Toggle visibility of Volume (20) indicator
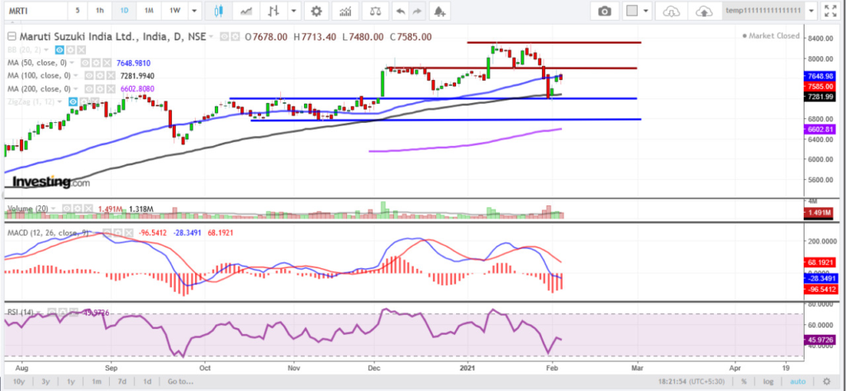Image resolution: width=846 pixels, height=391 pixels. [x=66, y=209]
